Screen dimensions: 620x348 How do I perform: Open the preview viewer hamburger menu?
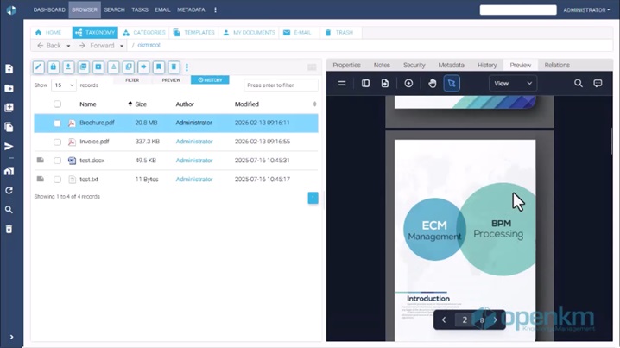(342, 84)
